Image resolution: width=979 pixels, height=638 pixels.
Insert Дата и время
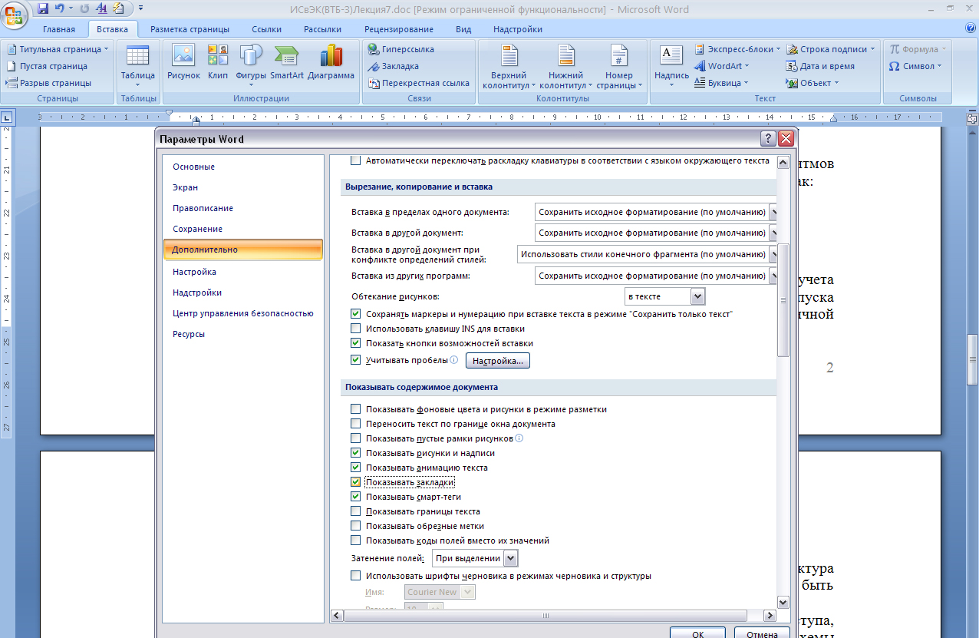[820, 66]
